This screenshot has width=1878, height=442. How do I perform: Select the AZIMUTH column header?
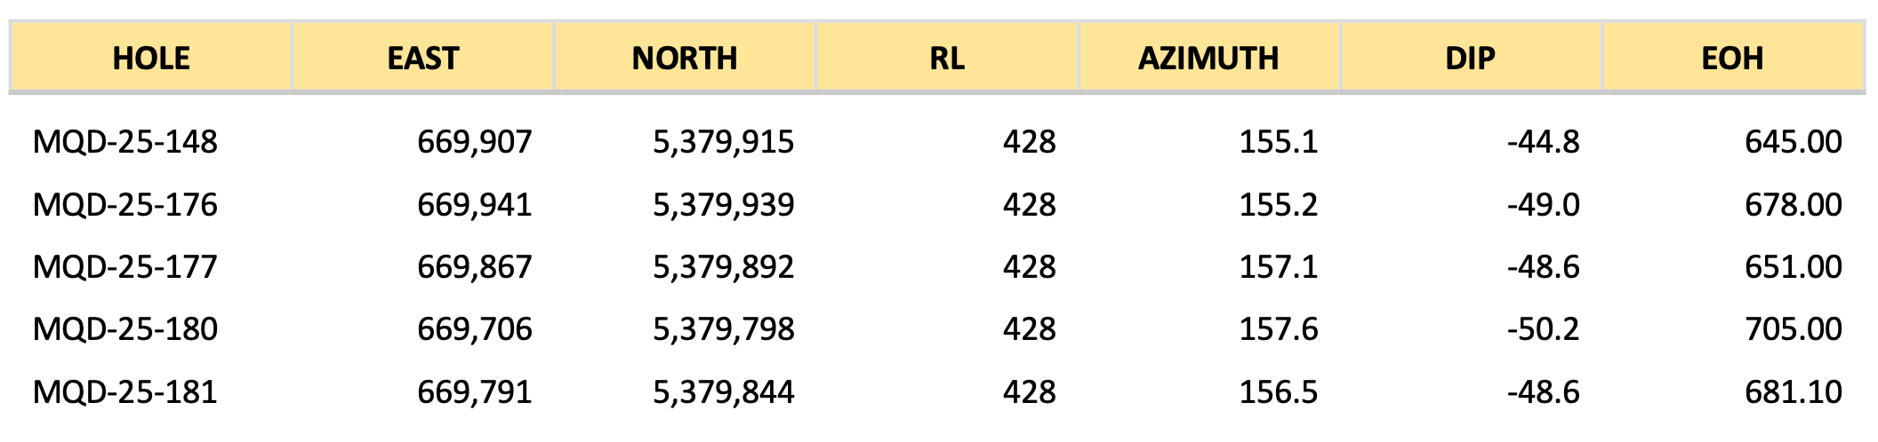point(1208,59)
